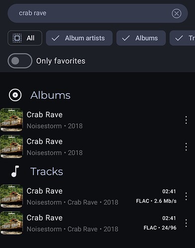Select the All filter chip

[25, 38]
